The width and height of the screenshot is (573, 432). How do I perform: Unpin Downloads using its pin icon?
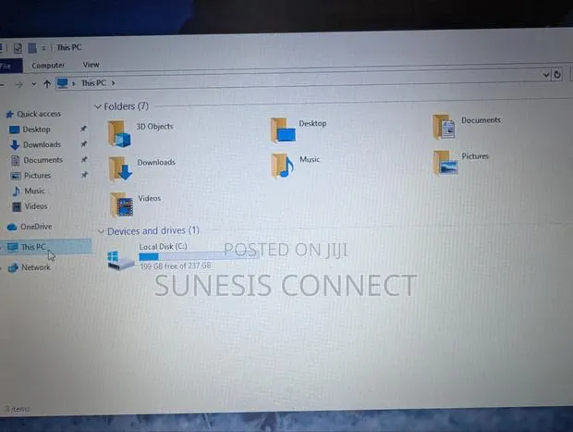tap(84, 143)
